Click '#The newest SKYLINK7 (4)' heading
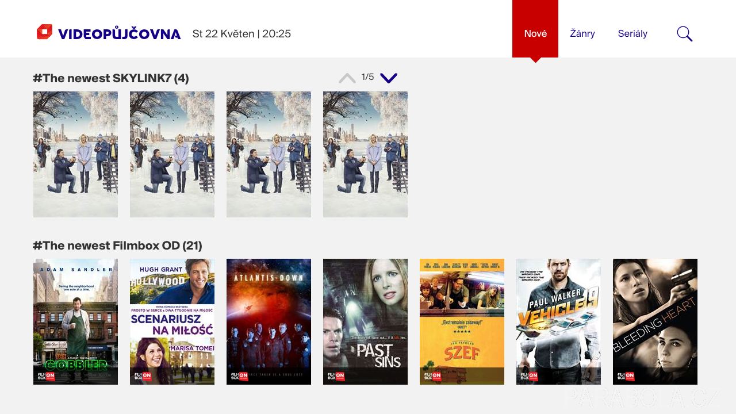Screen dimensions: 736x414 (111, 78)
